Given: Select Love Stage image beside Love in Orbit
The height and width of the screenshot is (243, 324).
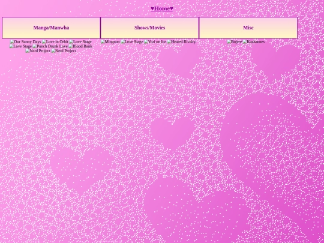Looking at the screenshot, I should pyautogui.click(x=80, y=42).
